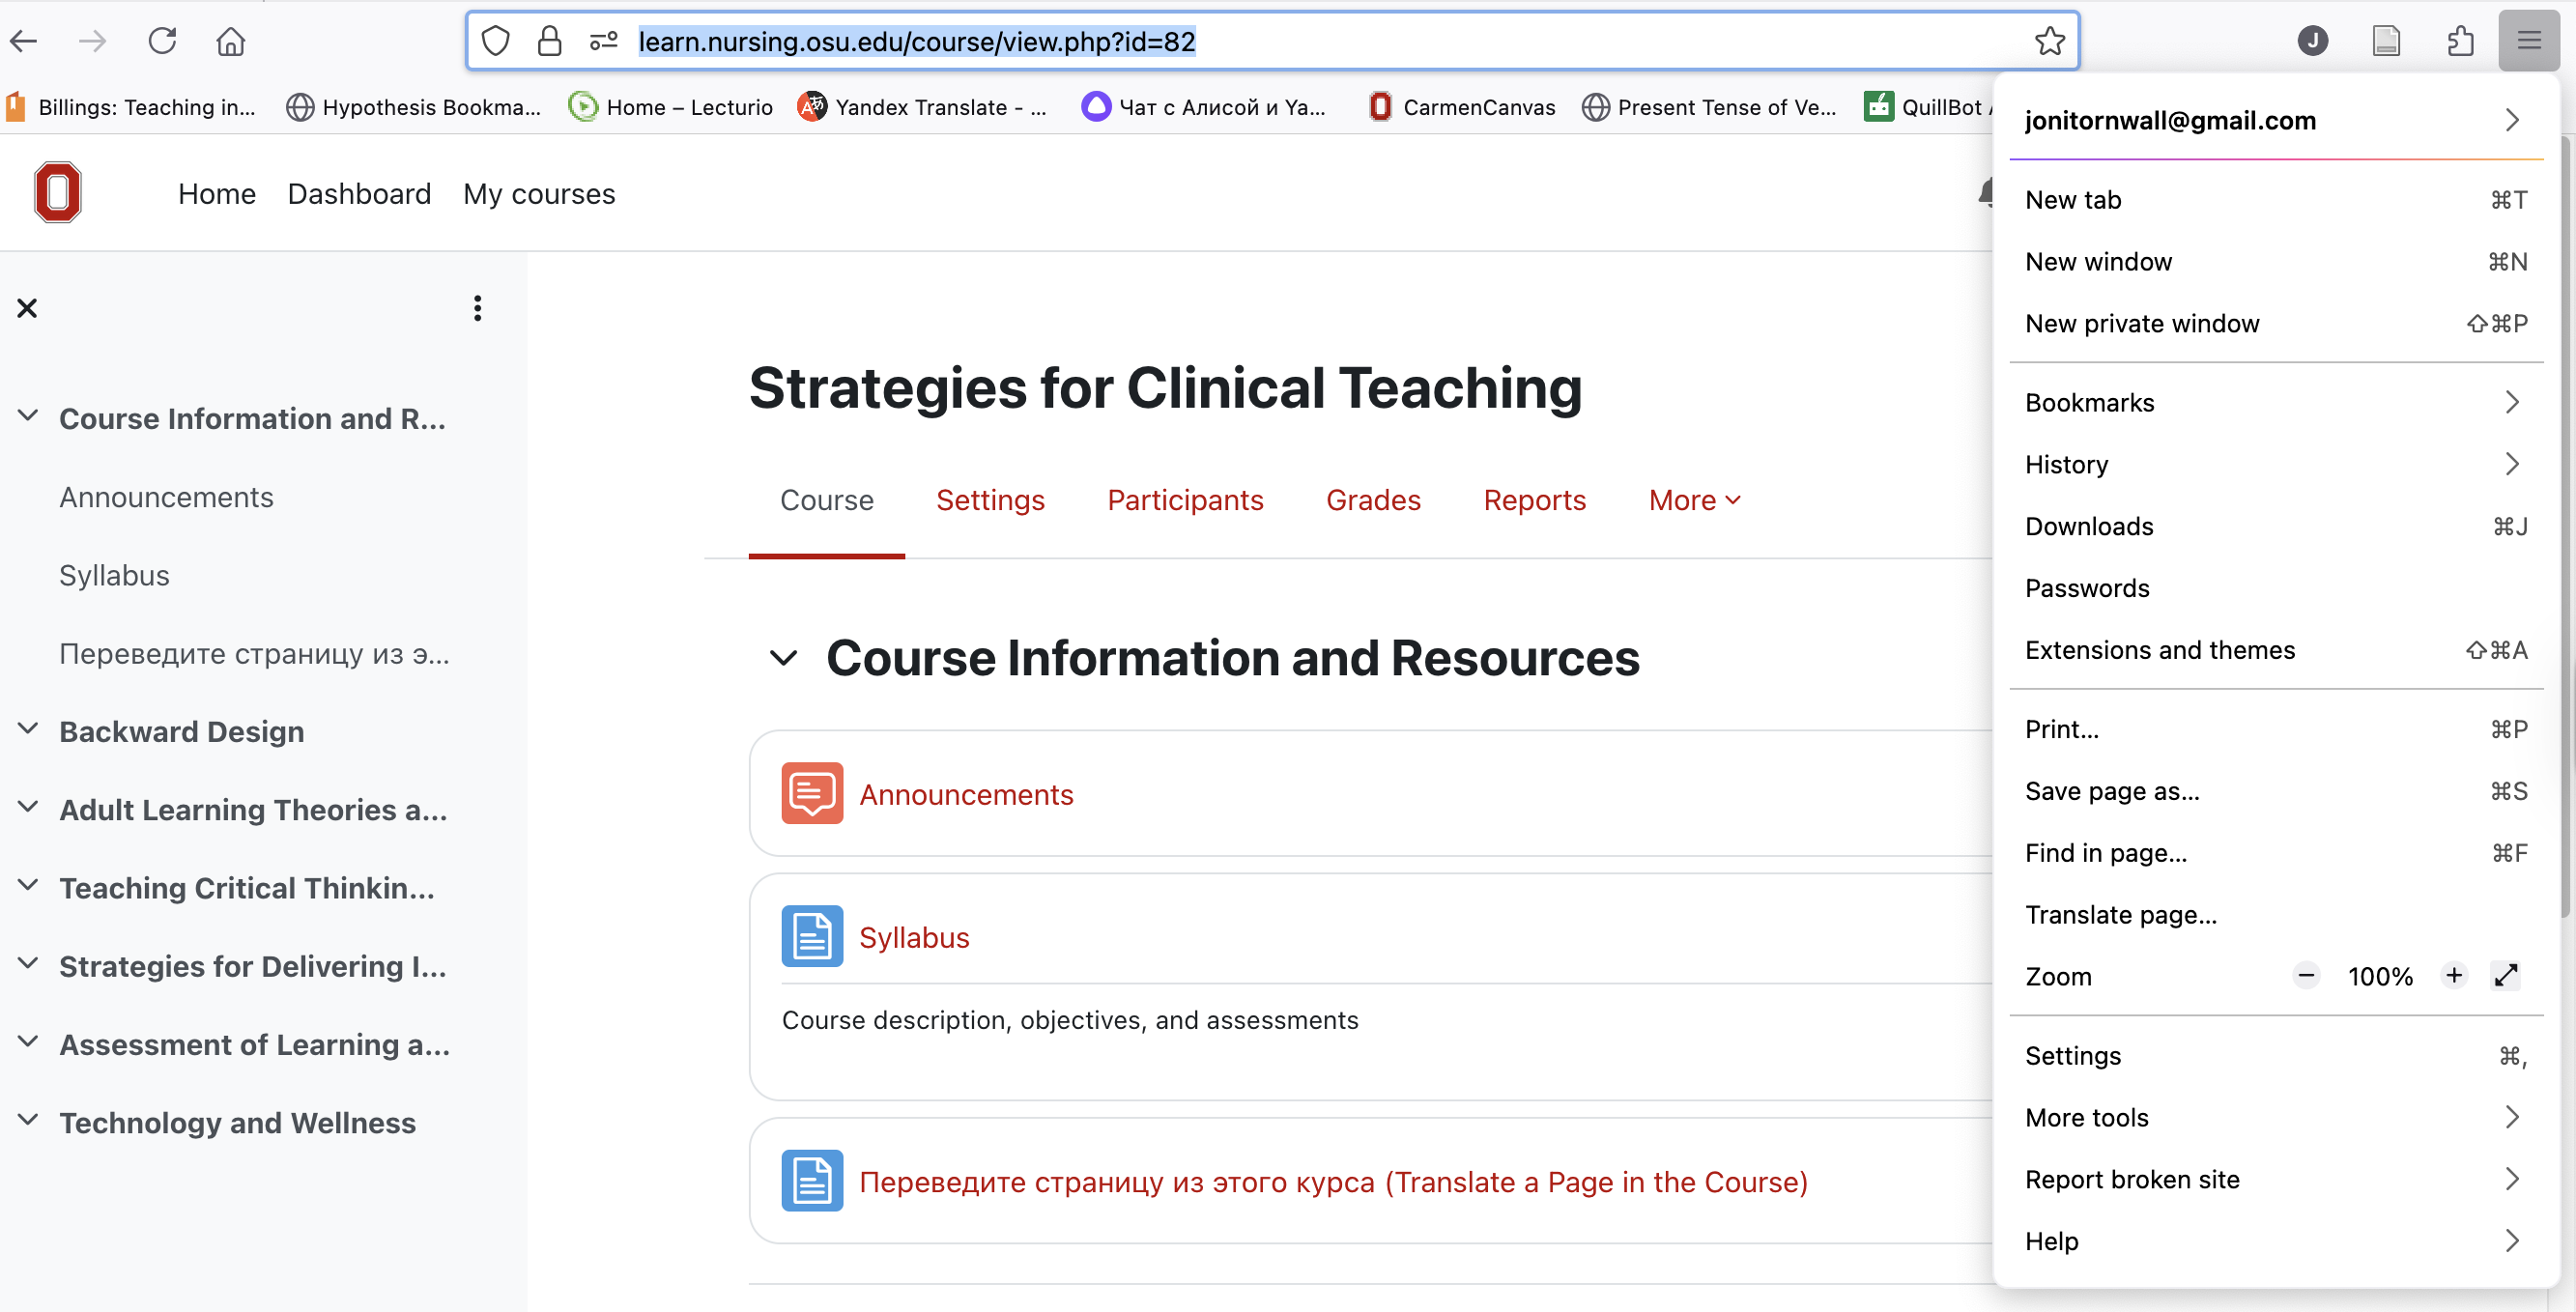The width and height of the screenshot is (2576, 1312).
Task: Open the Translate a Page in the Course link
Action: [x=1333, y=1181]
